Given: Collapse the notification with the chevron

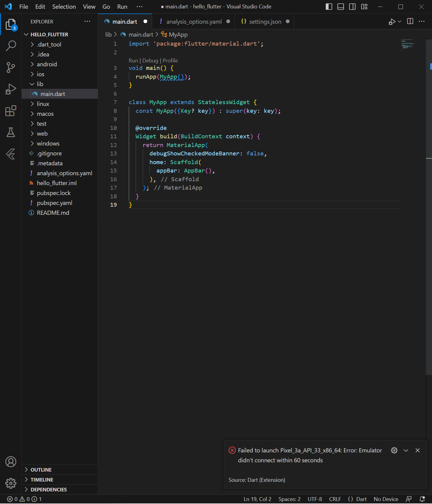Looking at the screenshot, I should [406, 450].
